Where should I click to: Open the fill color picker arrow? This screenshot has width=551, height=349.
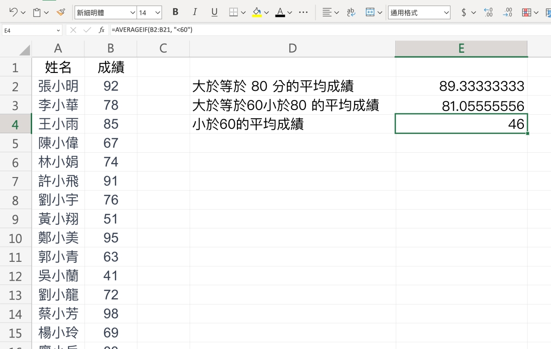[266, 13]
